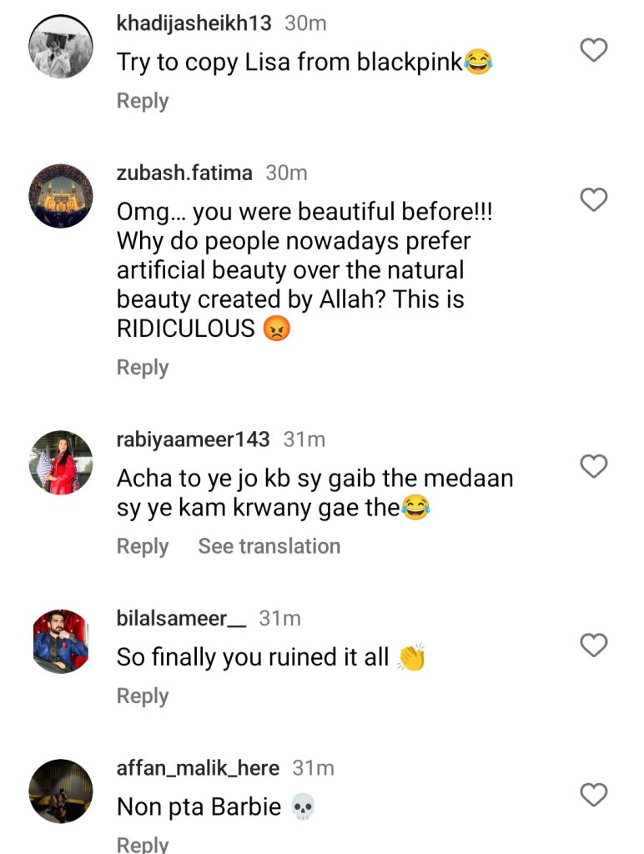Viewport: 644px width, 854px height.
Task: Open username zubash.fatima
Action: 184,173
